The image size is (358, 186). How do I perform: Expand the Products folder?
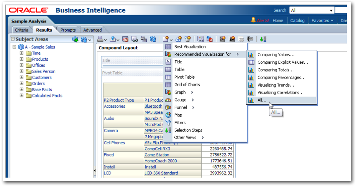[21, 59]
